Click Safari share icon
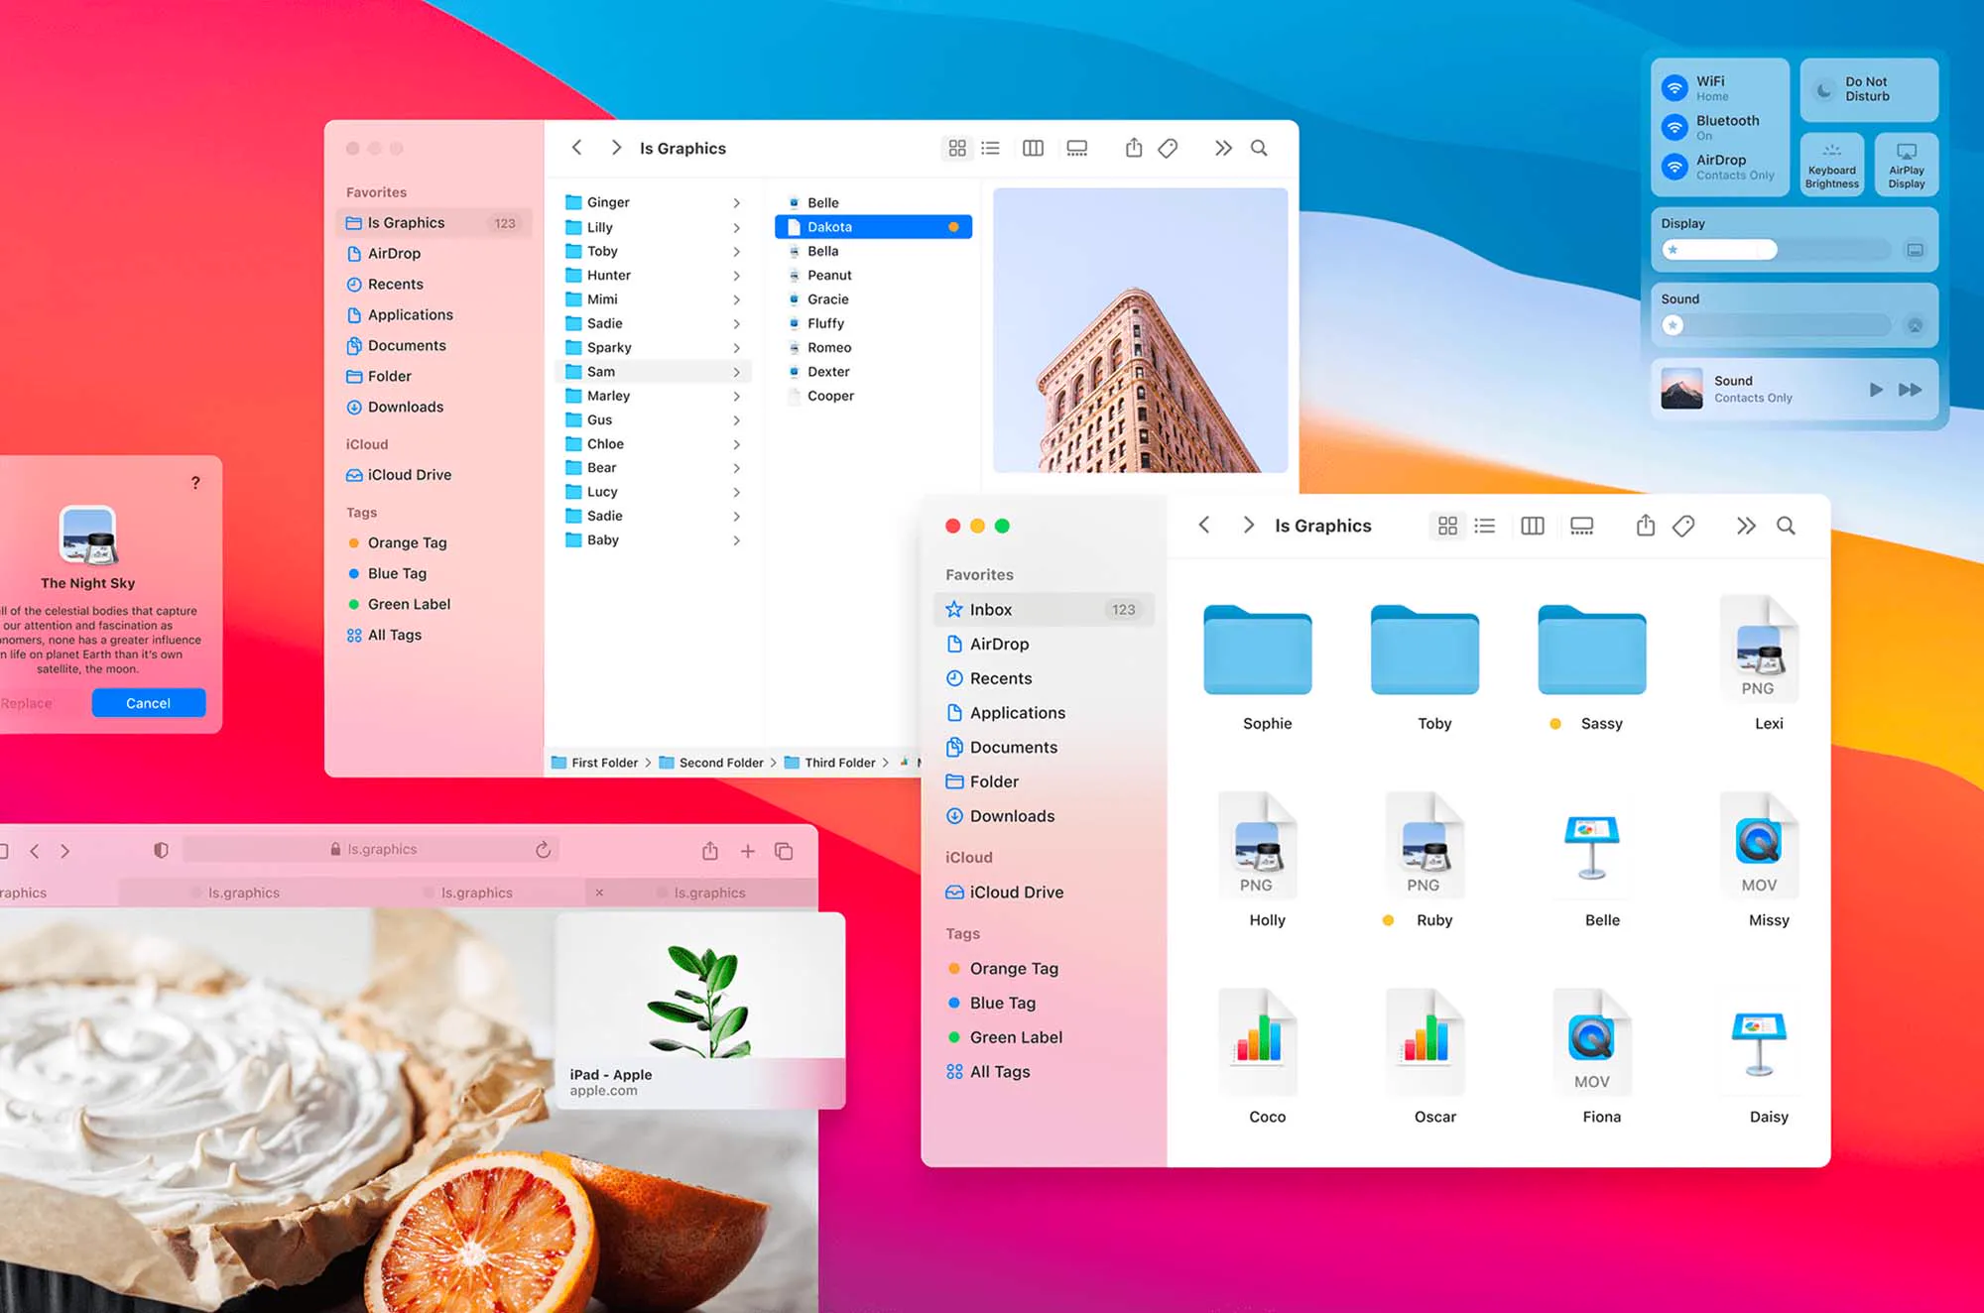The image size is (1984, 1313). 710,850
